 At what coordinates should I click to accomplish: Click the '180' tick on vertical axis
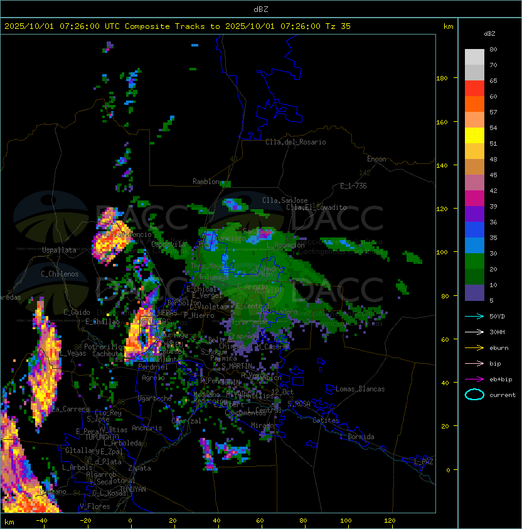coord(442,79)
